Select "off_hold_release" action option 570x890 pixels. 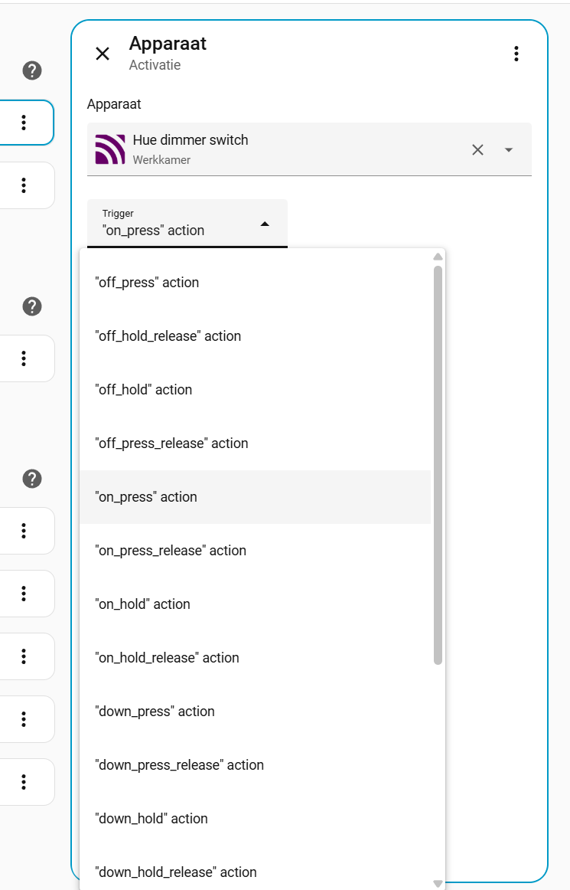[168, 336]
